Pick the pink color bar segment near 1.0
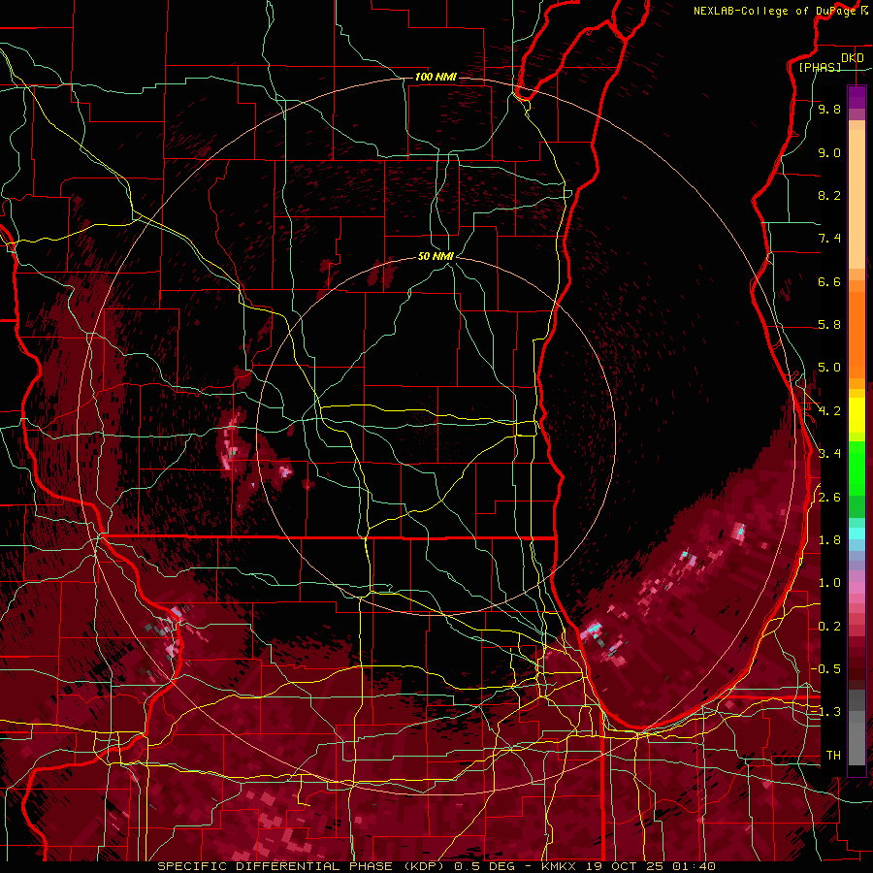 click(x=857, y=588)
